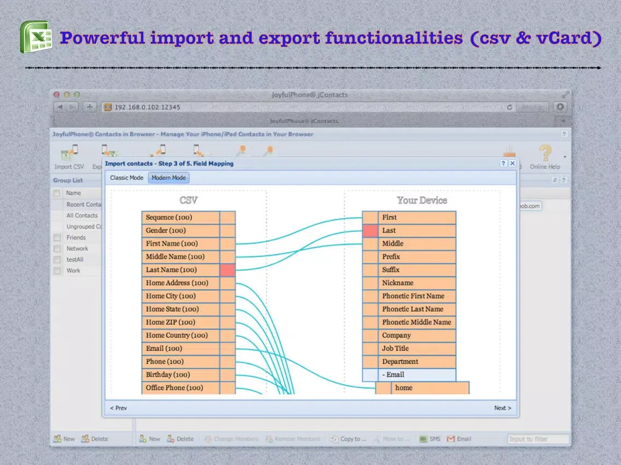
Task: Select the Modern Mode tab
Action: click(169, 177)
